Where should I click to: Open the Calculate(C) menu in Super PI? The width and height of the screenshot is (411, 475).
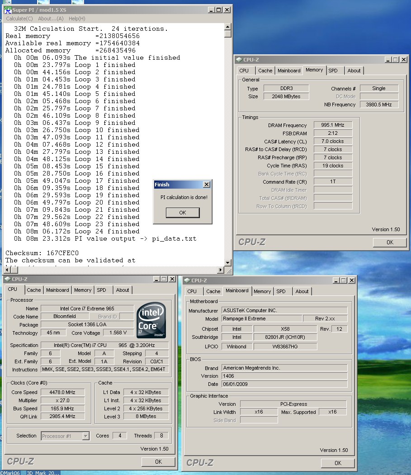[x=19, y=19]
